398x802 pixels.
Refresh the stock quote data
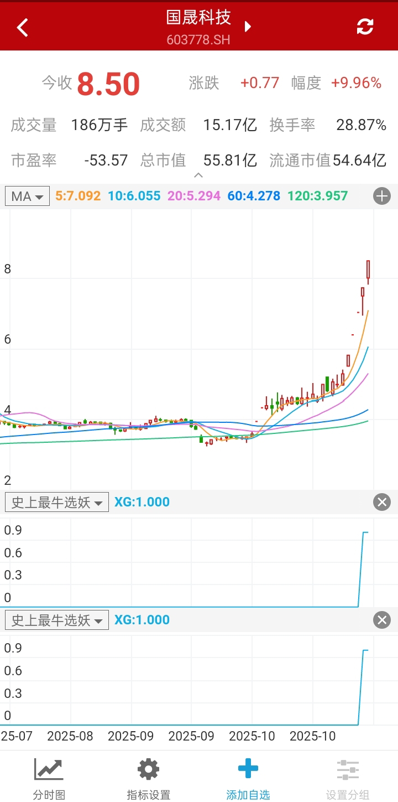(365, 26)
